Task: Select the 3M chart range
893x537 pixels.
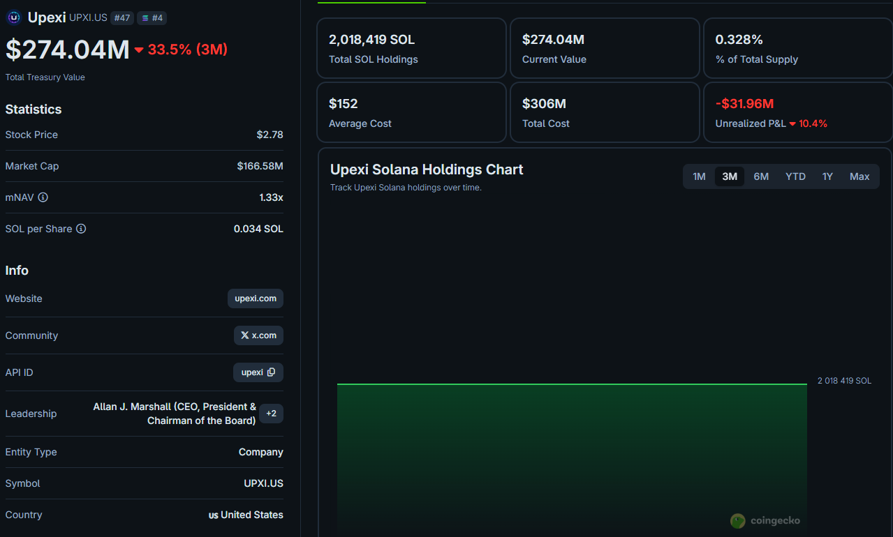Action: (x=730, y=176)
